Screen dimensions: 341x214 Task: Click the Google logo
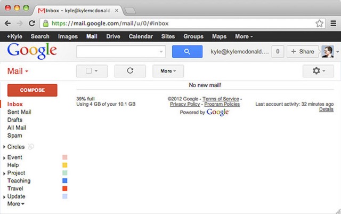tap(32, 51)
